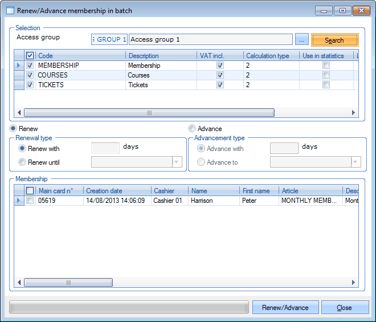376x322 pixels.
Task: Click the window icon in title bar
Action: point(10,10)
